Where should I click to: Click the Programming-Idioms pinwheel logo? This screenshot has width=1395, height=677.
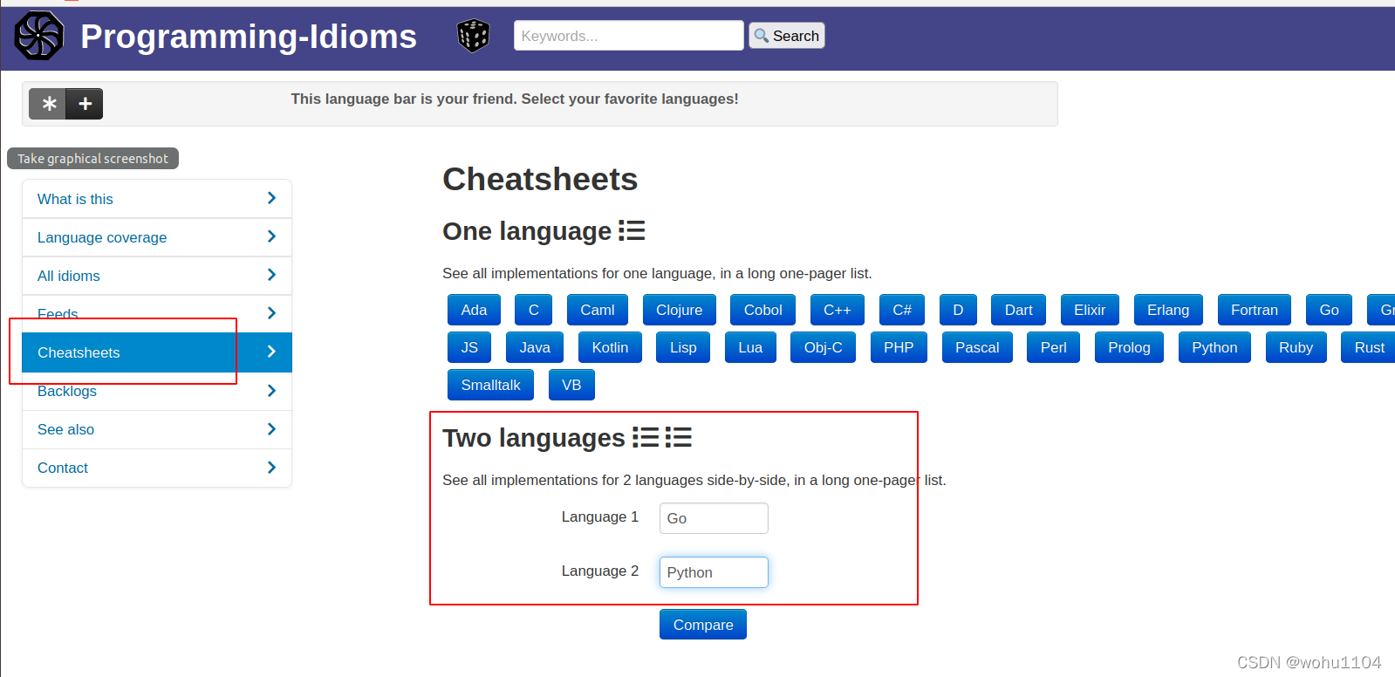39,36
